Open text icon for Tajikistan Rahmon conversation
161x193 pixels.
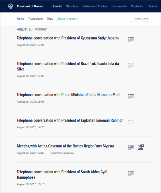(131, 122)
